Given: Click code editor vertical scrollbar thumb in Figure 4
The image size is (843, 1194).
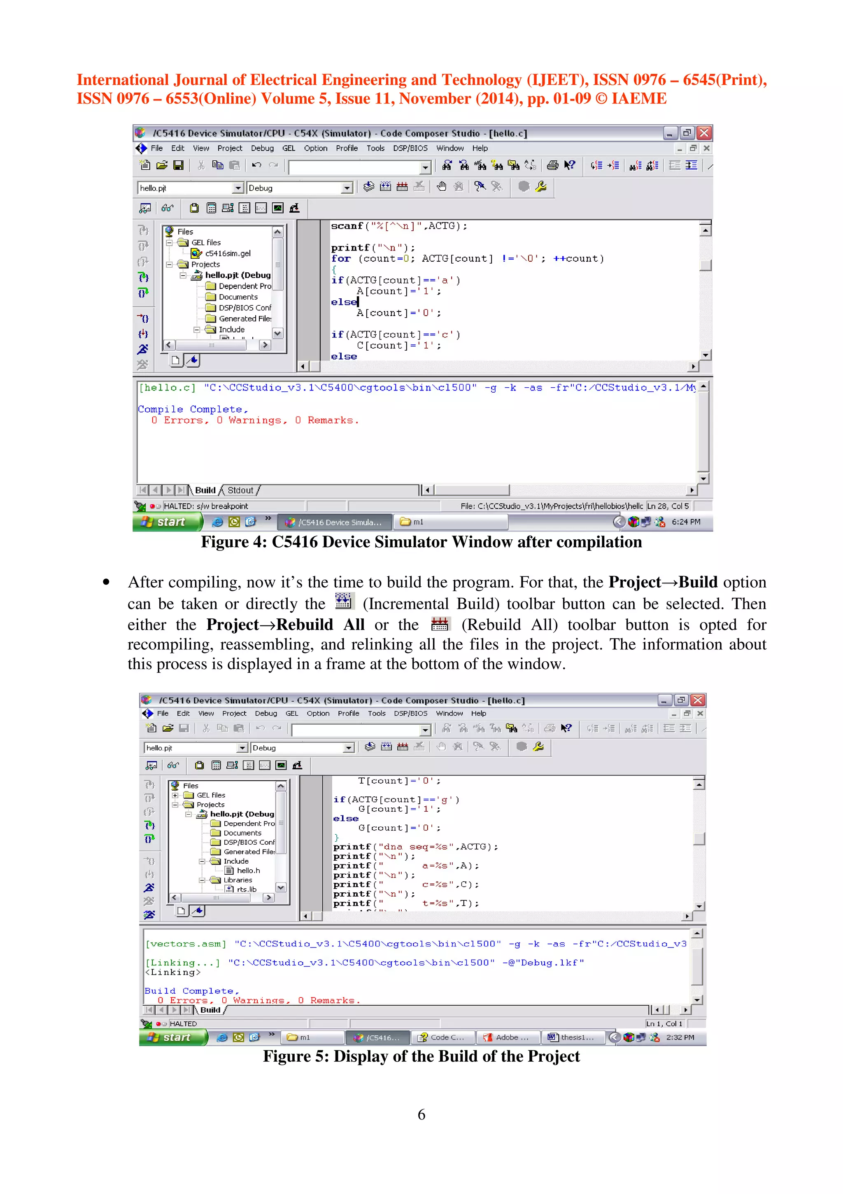Looking at the screenshot, I should [705, 265].
